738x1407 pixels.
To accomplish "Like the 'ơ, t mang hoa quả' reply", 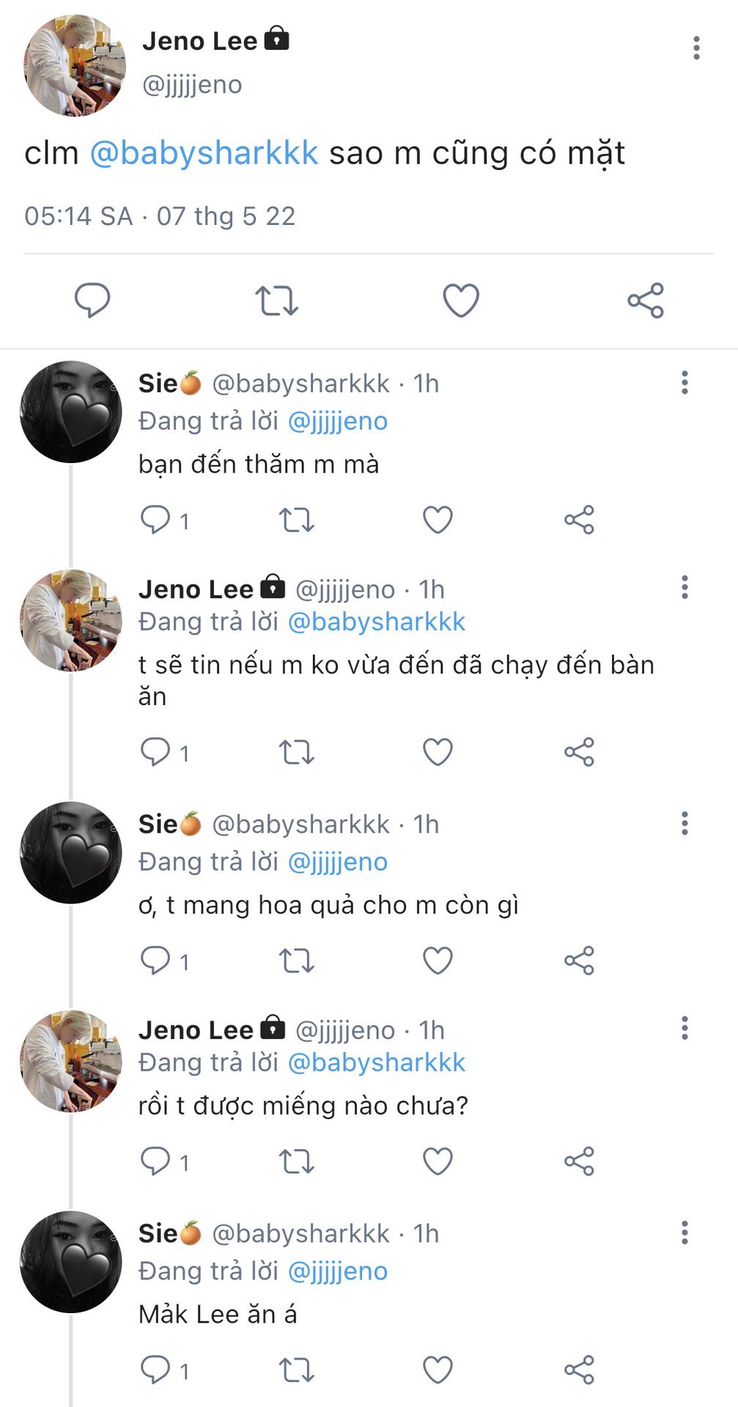I will [x=438, y=961].
